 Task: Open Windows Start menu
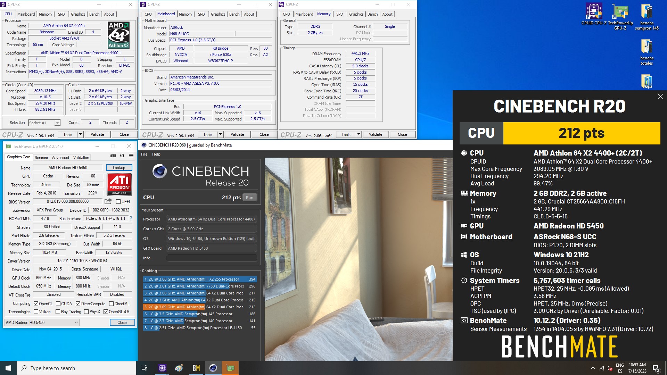click(8, 368)
